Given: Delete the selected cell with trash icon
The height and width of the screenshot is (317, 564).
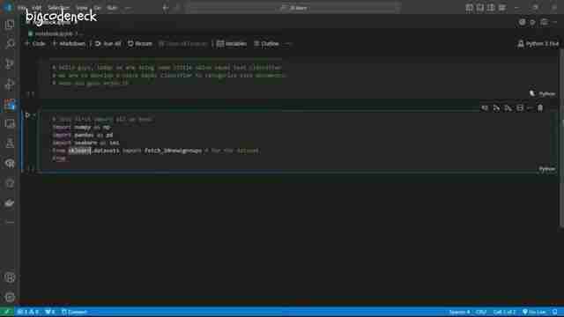Looking at the screenshot, I should (540, 107).
